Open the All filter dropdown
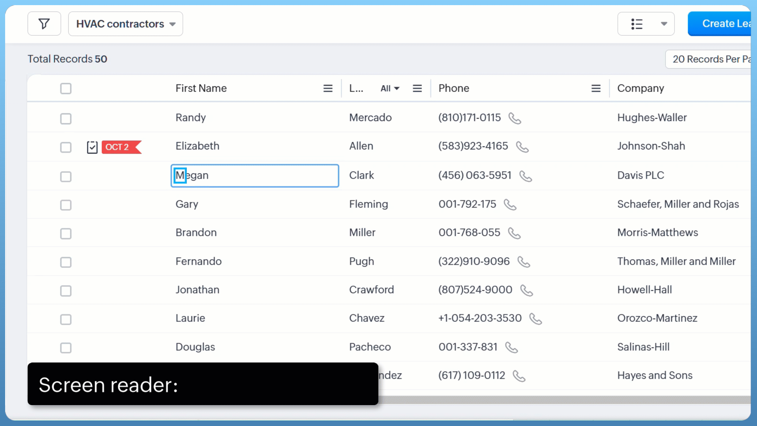Image resolution: width=757 pixels, height=426 pixels. click(x=390, y=88)
